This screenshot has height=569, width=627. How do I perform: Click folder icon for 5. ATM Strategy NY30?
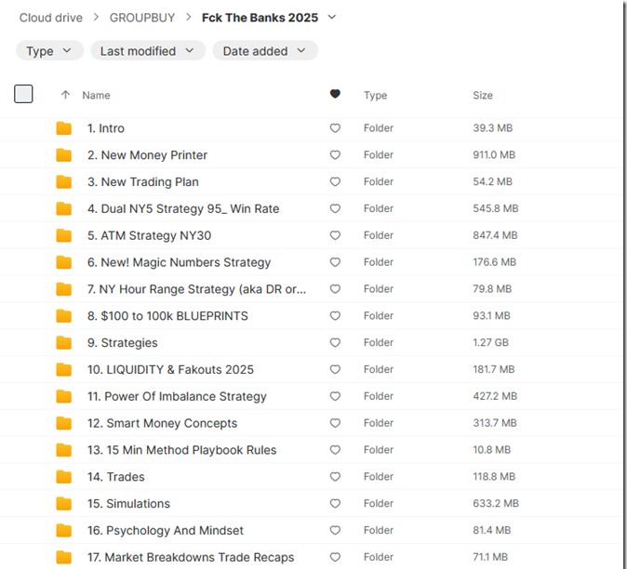[x=63, y=235]
